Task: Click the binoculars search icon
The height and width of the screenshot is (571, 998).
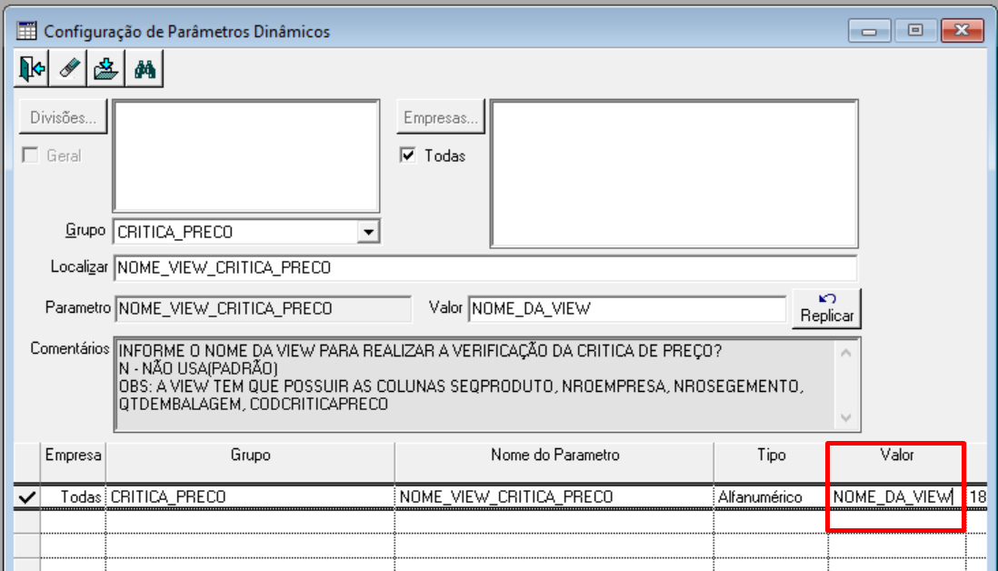Action: tap(145, 69)
